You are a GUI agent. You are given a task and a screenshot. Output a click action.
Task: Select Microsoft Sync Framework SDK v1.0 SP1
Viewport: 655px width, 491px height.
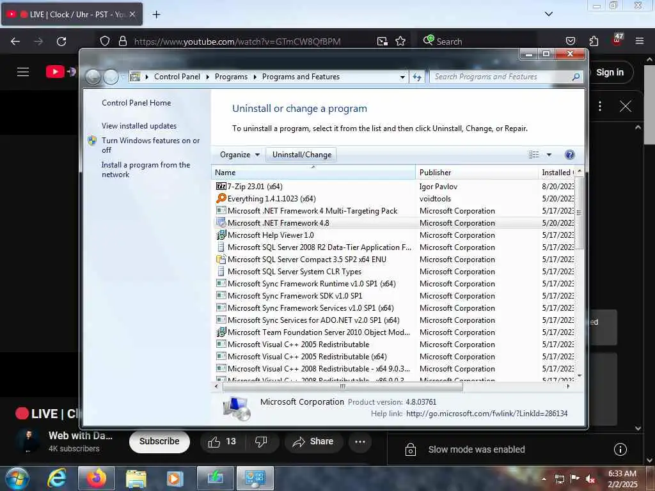(393, 295)
